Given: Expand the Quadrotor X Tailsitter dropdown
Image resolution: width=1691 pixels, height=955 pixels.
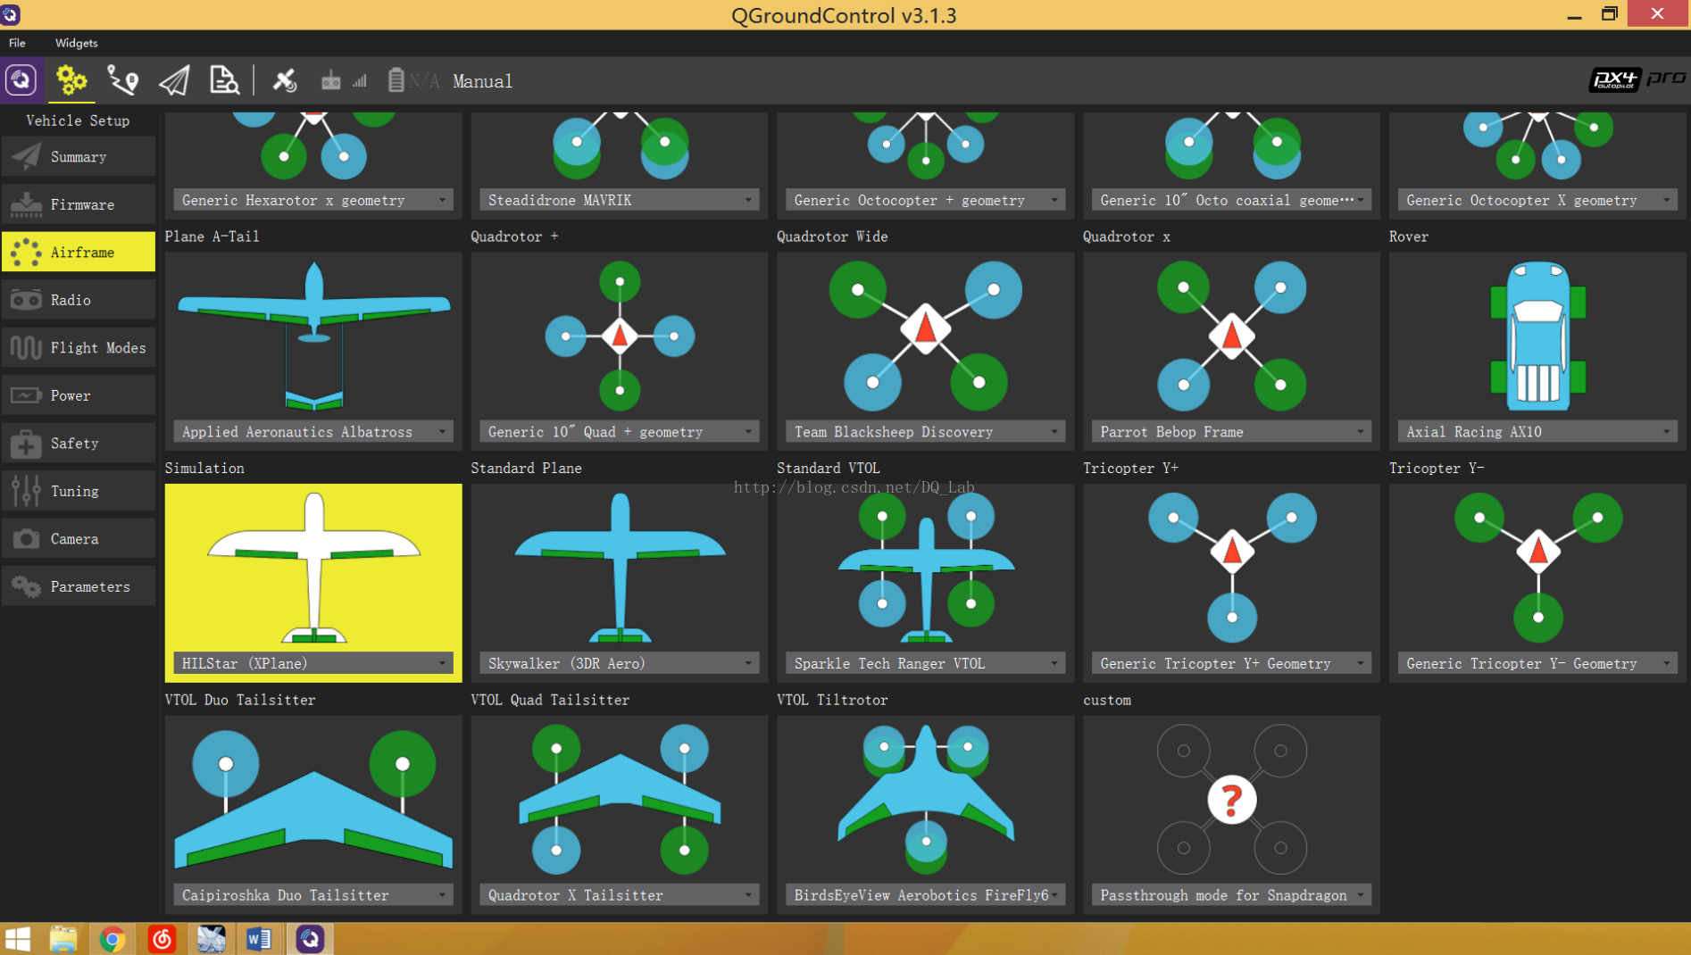Looking at the screenshot, I should [620, 895].
